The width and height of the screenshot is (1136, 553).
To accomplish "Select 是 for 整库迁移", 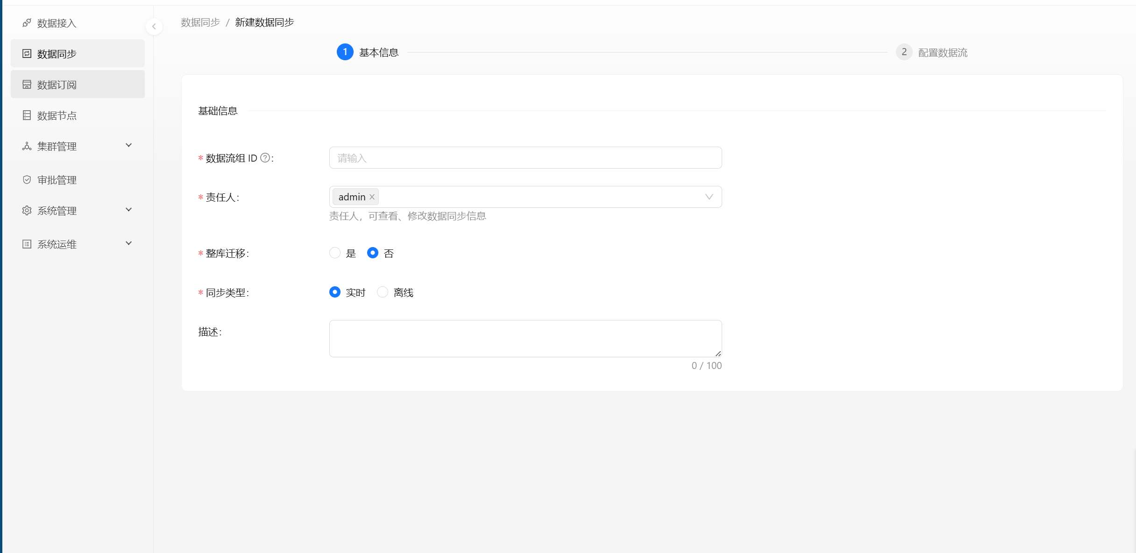I will click(335, 253).
